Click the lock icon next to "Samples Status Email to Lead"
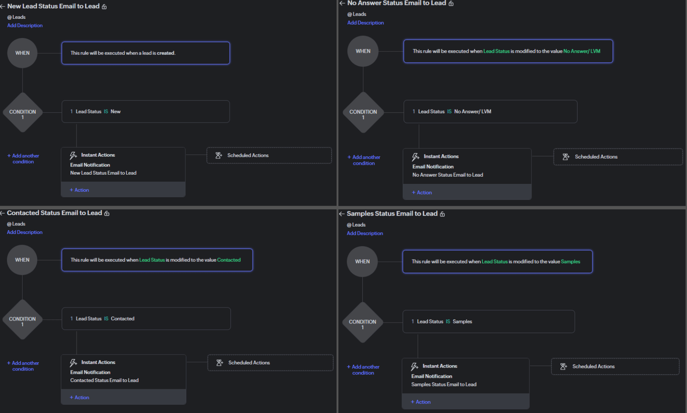 (x=442, y=213)
